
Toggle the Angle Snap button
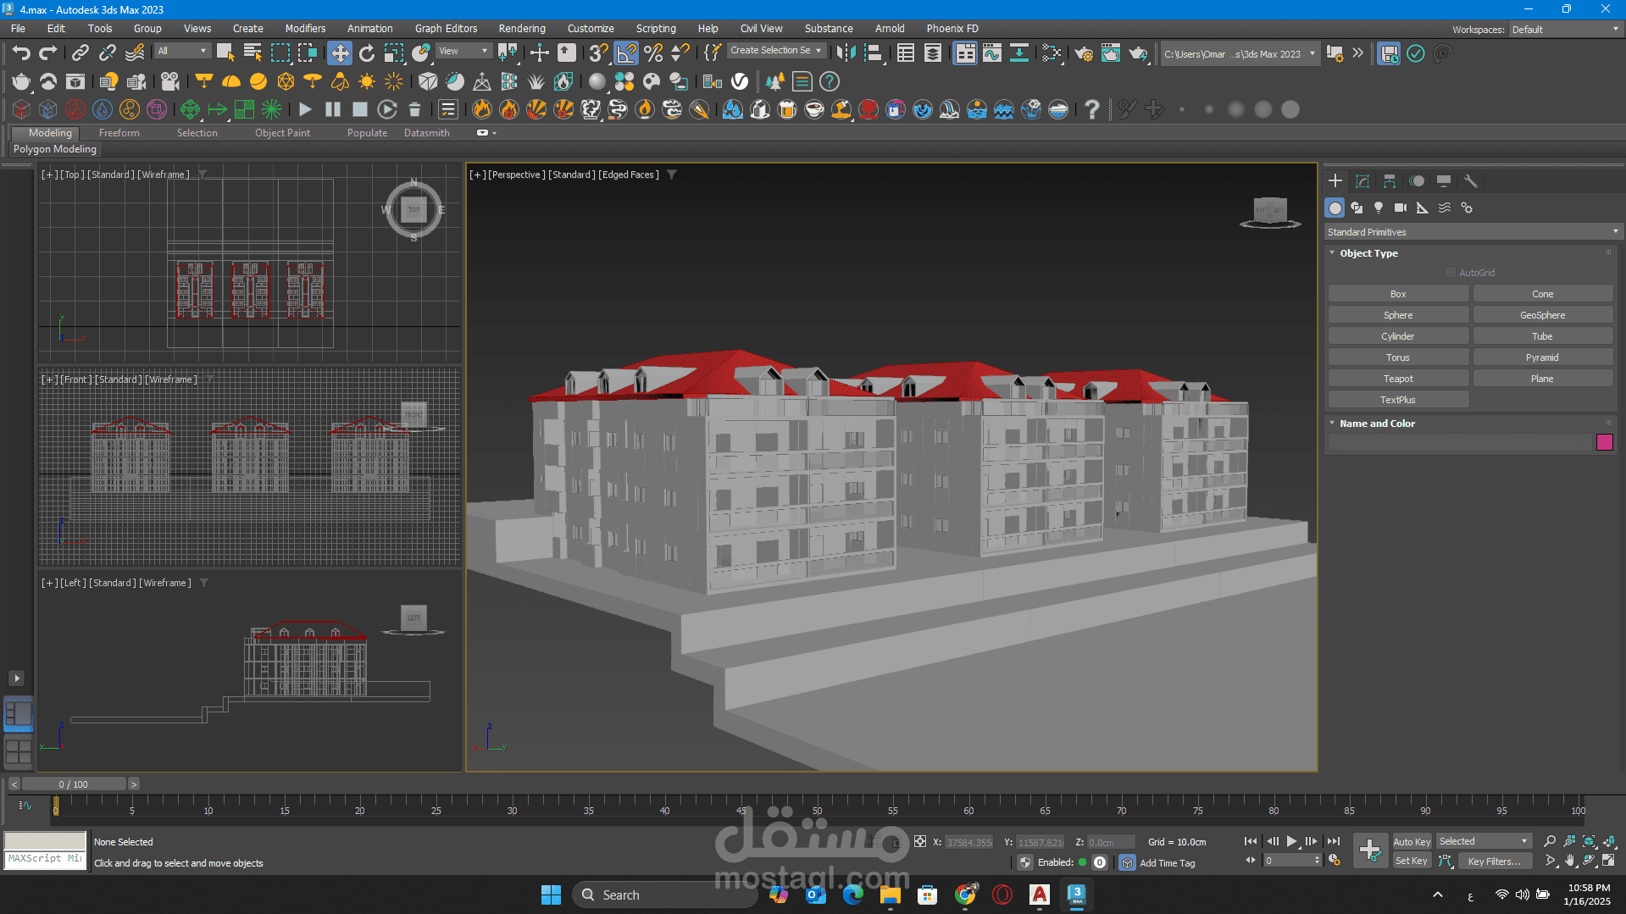[x=626, y=53]
